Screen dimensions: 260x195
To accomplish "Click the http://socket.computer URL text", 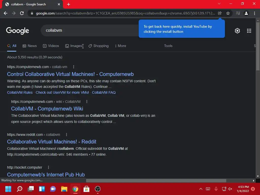I will pos(25,168).
